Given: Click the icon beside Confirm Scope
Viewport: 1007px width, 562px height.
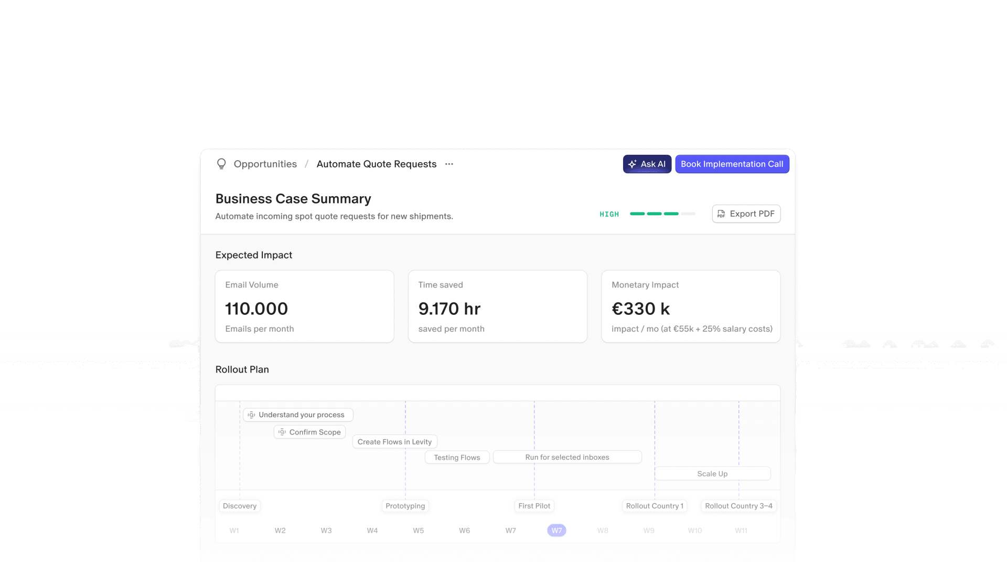Looking at the screenshot, I should click(282, 432).
